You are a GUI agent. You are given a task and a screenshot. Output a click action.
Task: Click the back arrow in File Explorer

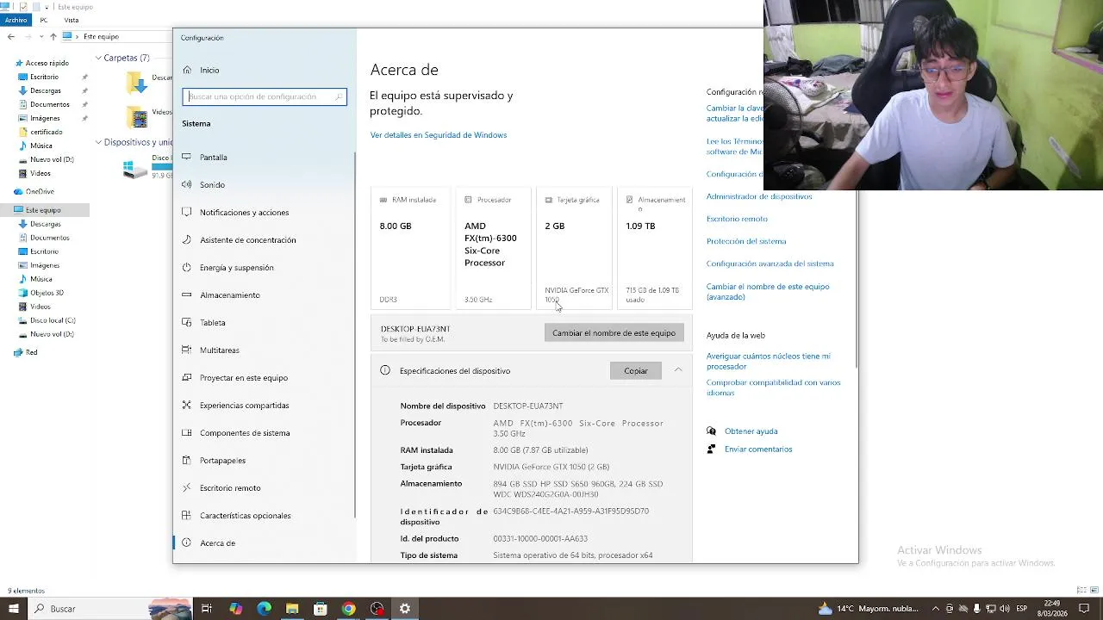click(x=10, y=36)
